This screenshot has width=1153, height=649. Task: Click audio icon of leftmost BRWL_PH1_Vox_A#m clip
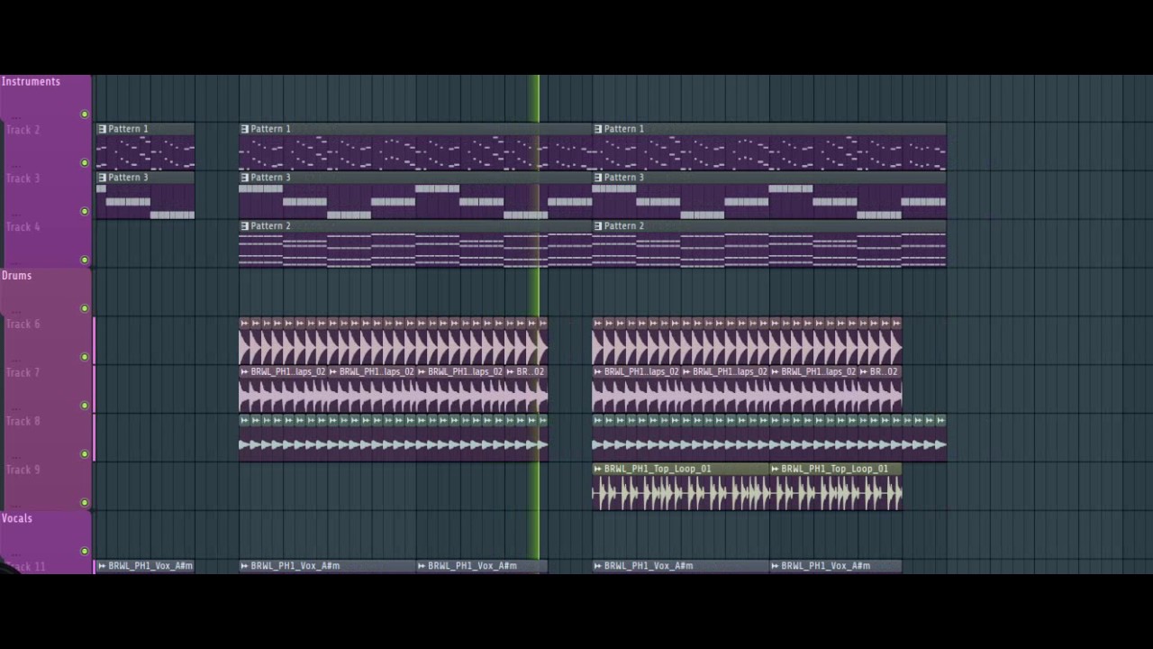click(x=102, y=566)
